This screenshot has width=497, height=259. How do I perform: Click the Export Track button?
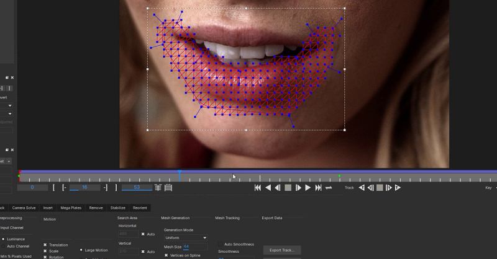point(282,250)
